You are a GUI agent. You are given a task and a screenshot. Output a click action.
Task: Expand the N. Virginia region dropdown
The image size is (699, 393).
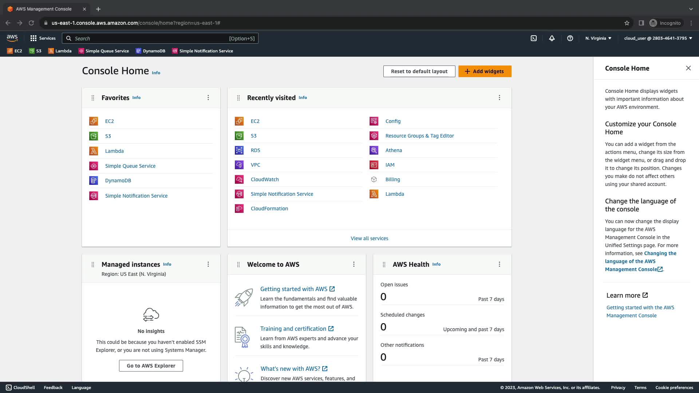click(x=598, y=38)
